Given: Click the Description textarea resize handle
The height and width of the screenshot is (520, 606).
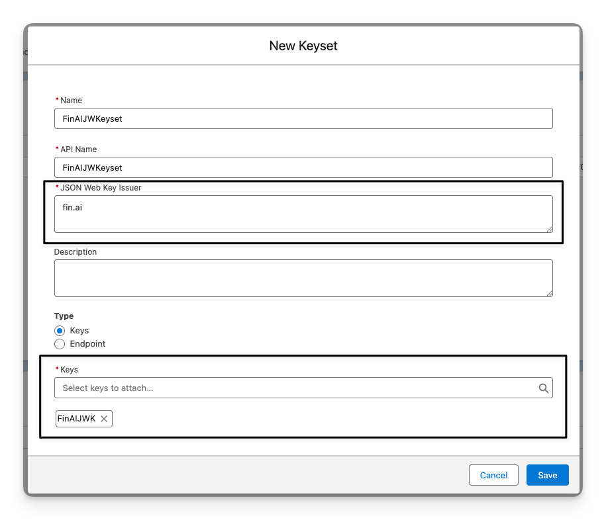Looking at the screenshot, I should pos(548,292).
